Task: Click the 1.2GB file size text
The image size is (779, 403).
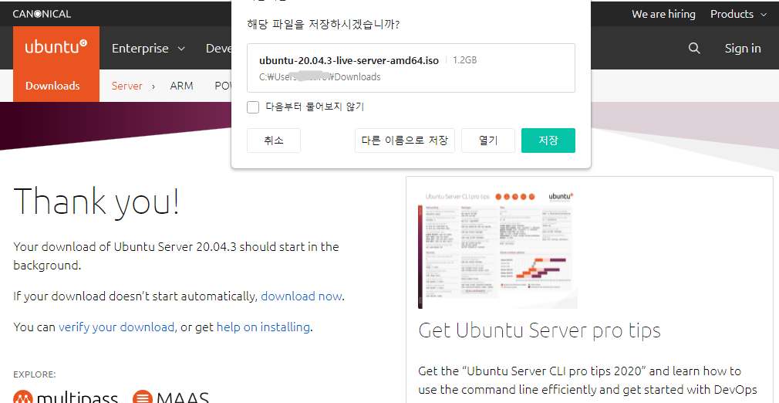Action: 465,60
